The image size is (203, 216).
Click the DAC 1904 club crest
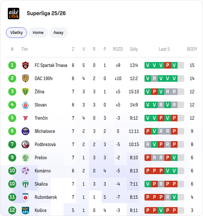point(25,78)
